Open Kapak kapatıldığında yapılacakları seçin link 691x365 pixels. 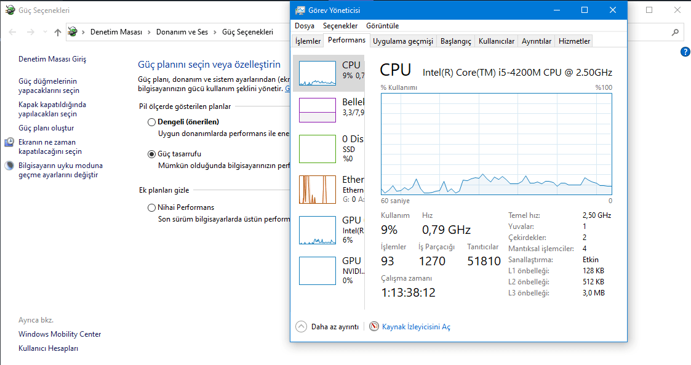pyautogui.click(x=52, y=110)
